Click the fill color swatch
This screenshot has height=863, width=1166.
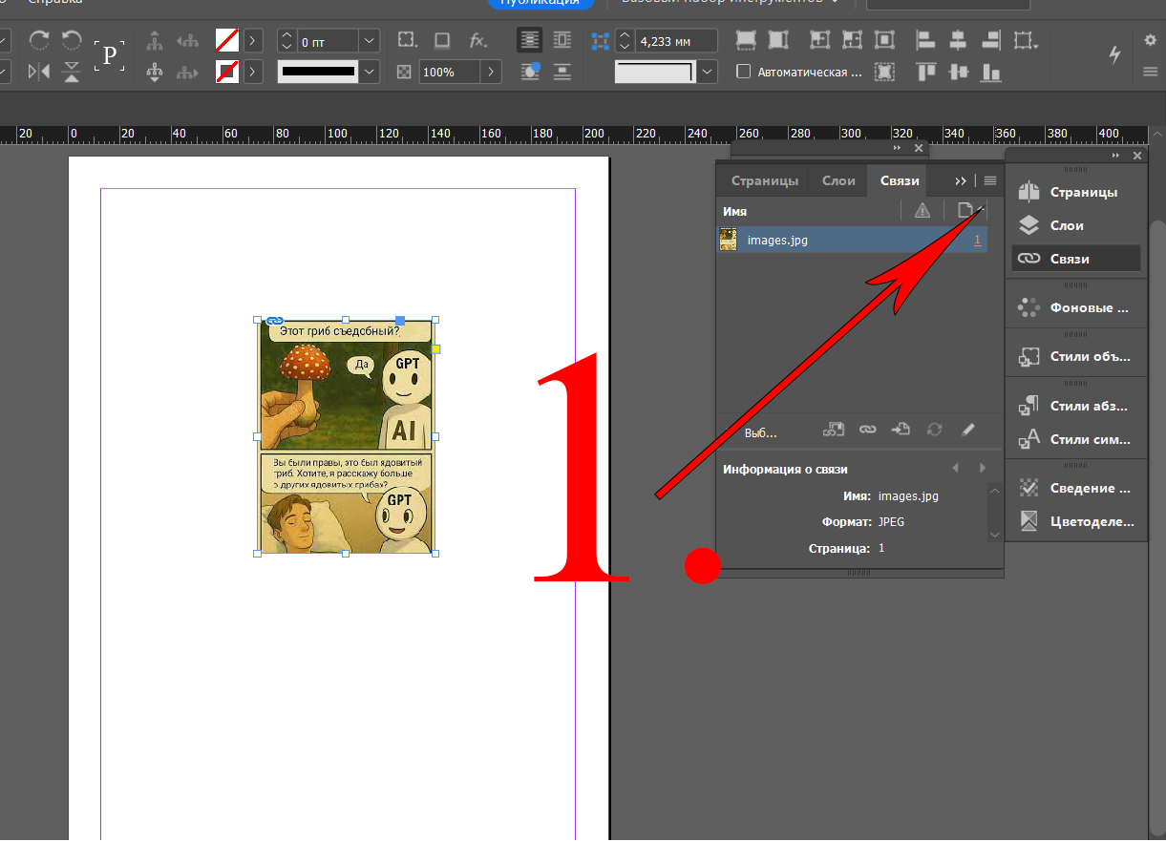click(227, 40)
